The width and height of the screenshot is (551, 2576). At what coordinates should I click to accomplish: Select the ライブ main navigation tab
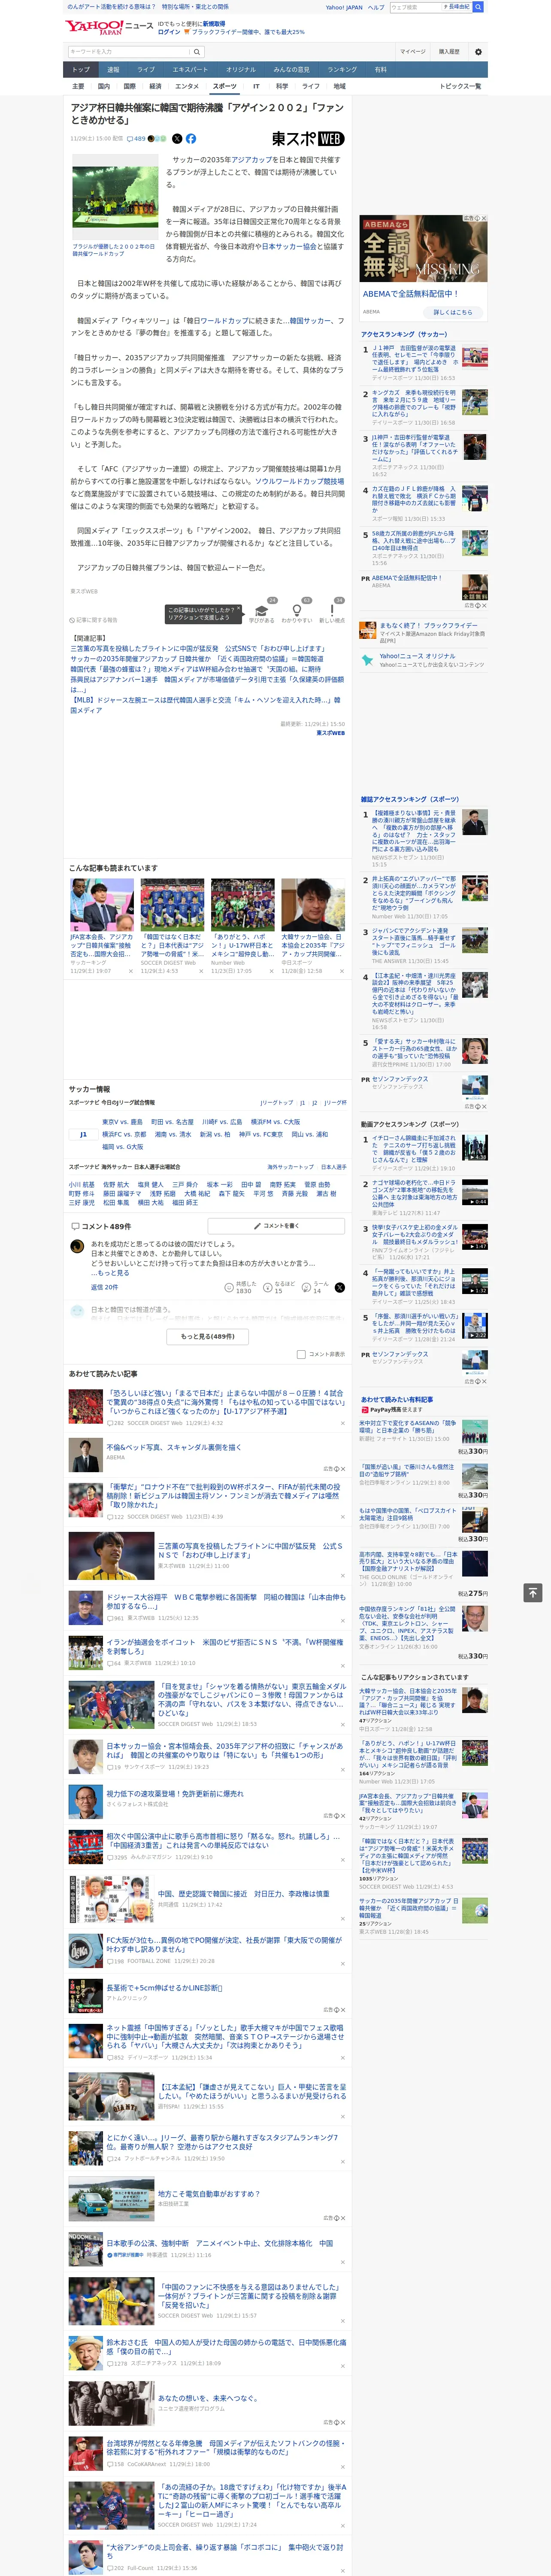[x=146, y=69]
